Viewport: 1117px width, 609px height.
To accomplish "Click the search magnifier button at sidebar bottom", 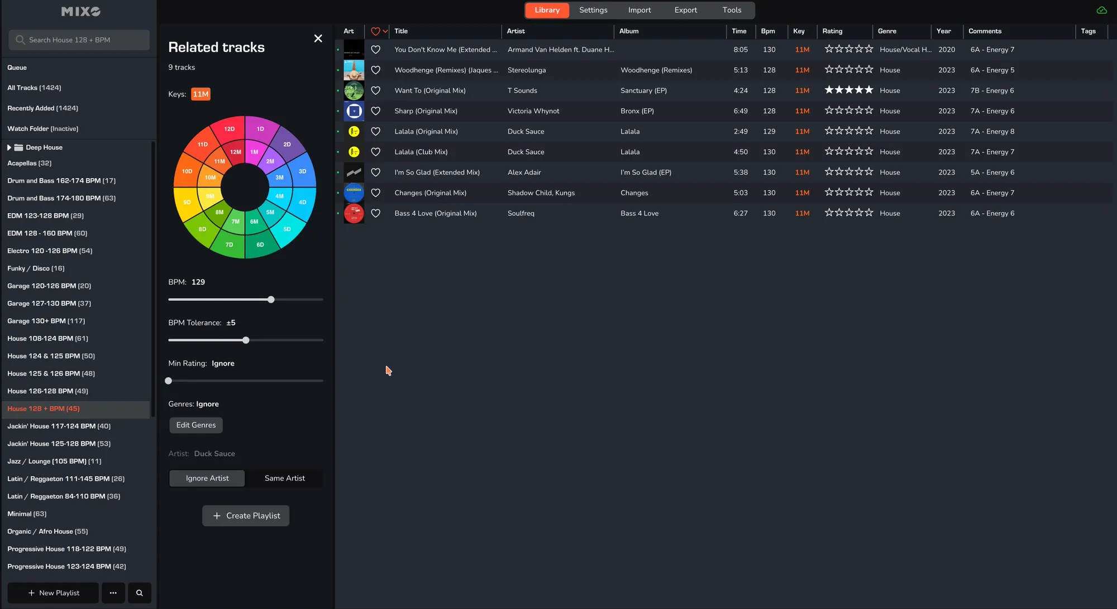I will [140, 593].
